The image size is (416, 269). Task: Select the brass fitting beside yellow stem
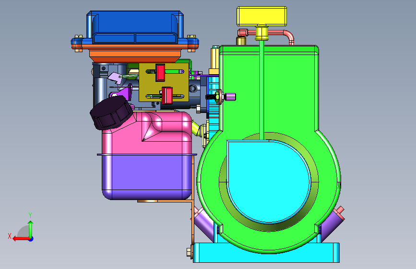point(241,41)
